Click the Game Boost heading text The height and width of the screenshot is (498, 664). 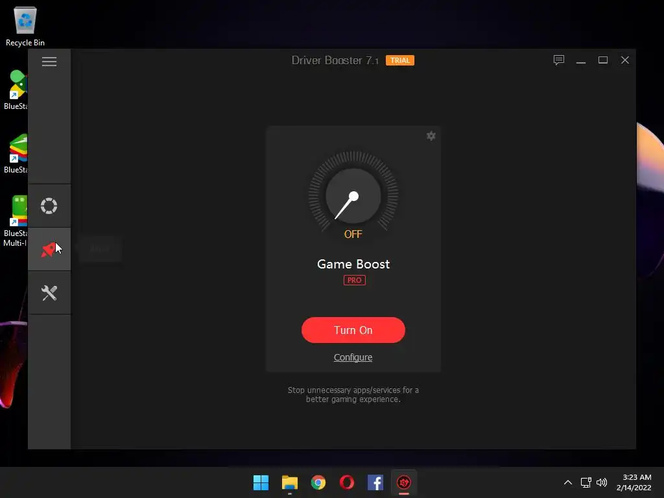[x=353, y=265]
